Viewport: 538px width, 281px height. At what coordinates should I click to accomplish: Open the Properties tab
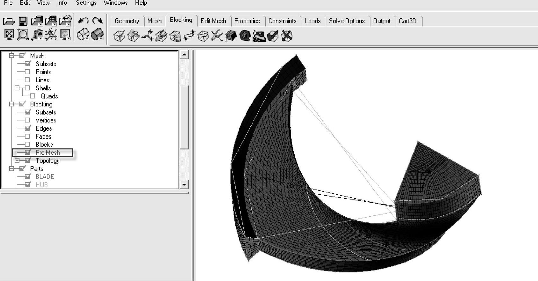(247, 21)
